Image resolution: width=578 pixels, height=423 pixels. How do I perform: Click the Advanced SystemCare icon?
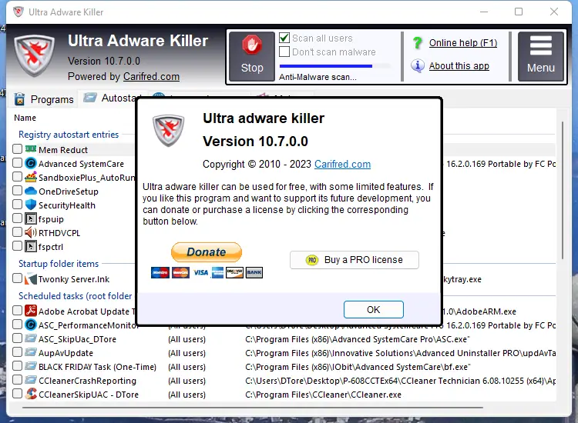pos(31,163)
